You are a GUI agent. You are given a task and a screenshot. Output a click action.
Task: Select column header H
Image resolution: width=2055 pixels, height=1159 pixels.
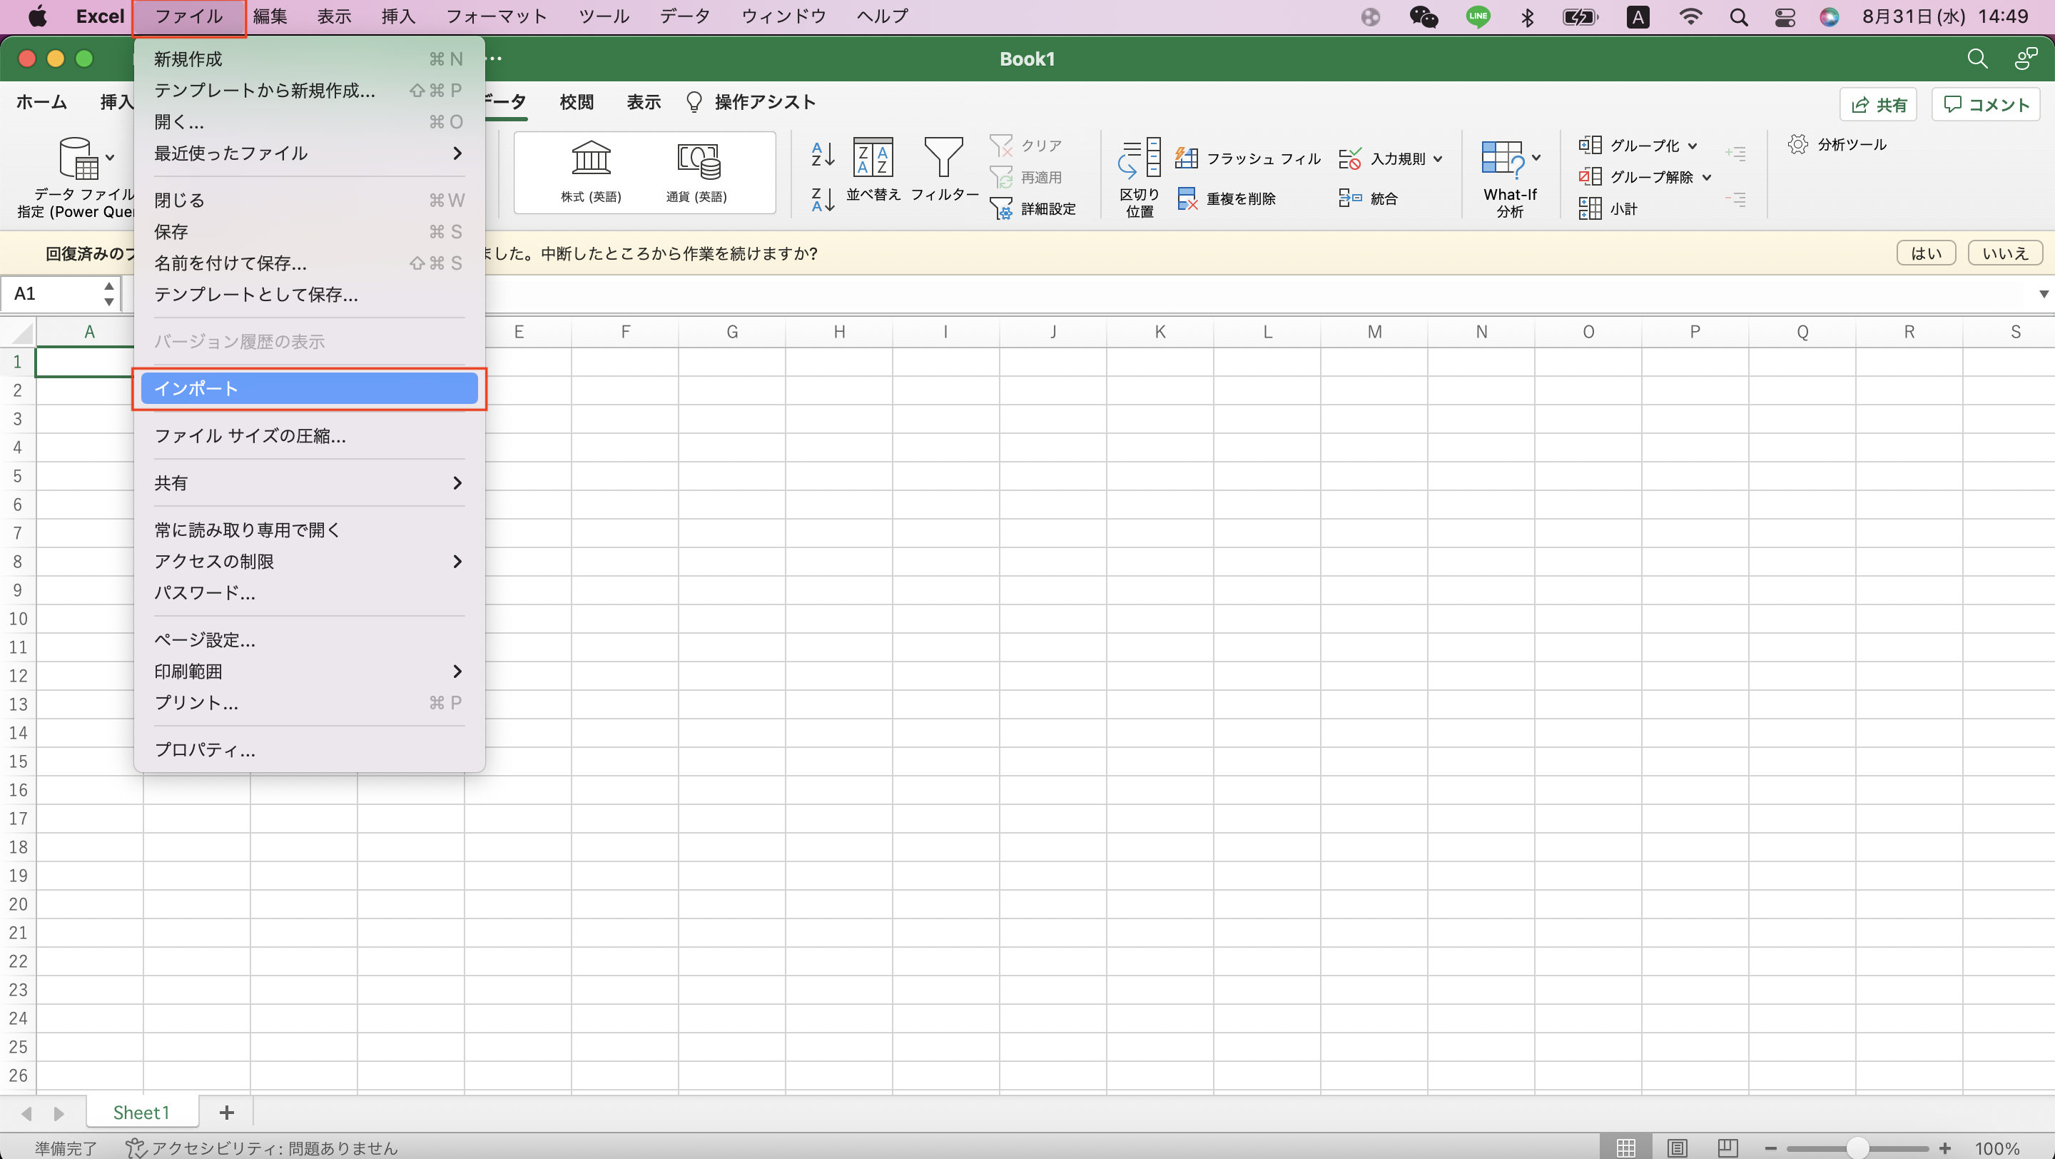click(x=838, y=332)
